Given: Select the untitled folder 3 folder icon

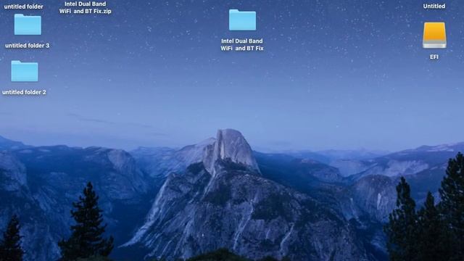Looking at the screenshot, I should pyautogui.click(x=28, y=25).
